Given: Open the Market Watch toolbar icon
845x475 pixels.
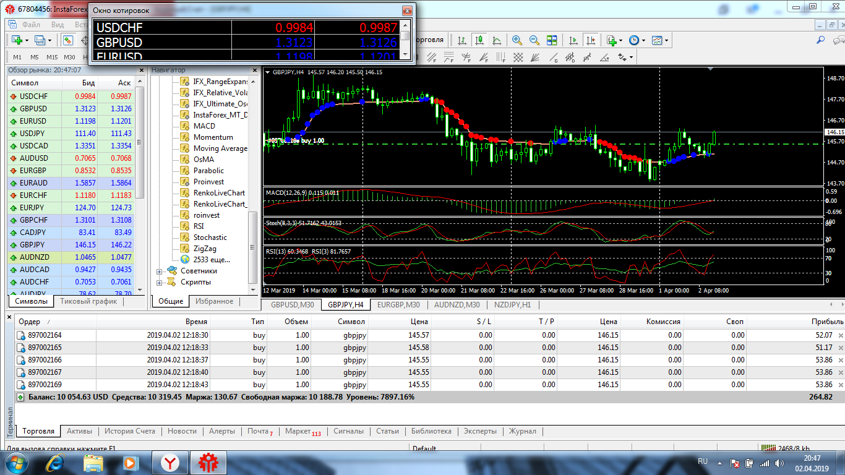Looking at the screenshot, I should tap(68, 40).
